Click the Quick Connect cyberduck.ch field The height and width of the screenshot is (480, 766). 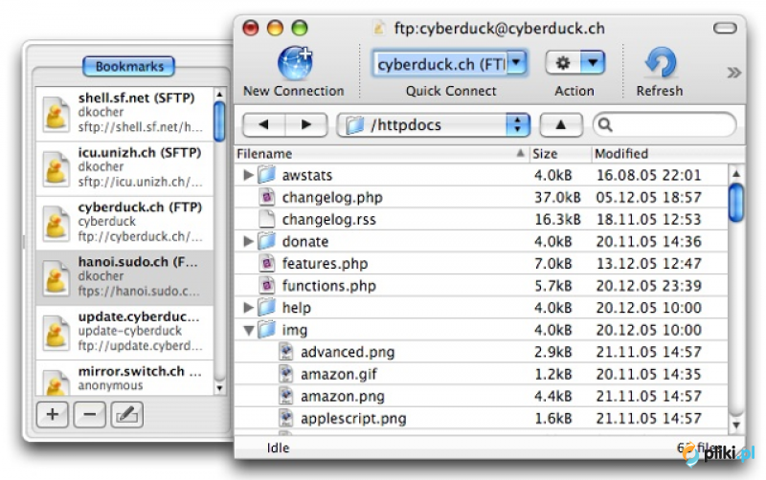click(440, 63)
